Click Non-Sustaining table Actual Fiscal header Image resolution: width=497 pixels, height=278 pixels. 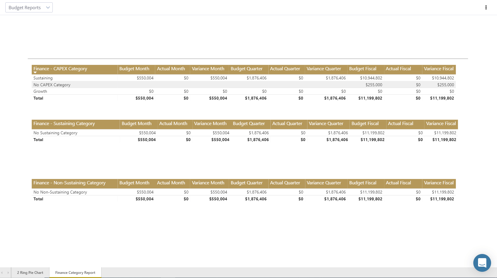pyautogui.click(x=398, y=183)
